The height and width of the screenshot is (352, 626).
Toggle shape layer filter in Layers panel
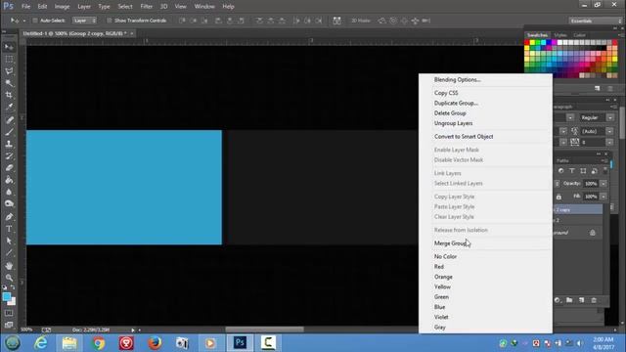click(583, 171)
